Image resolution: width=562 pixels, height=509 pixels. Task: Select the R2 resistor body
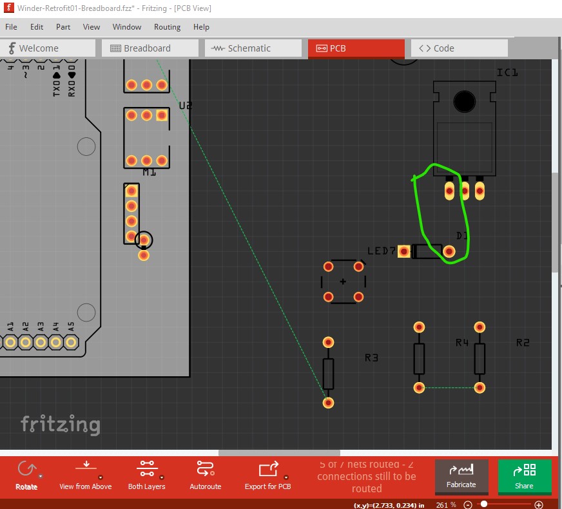point(480,359)
